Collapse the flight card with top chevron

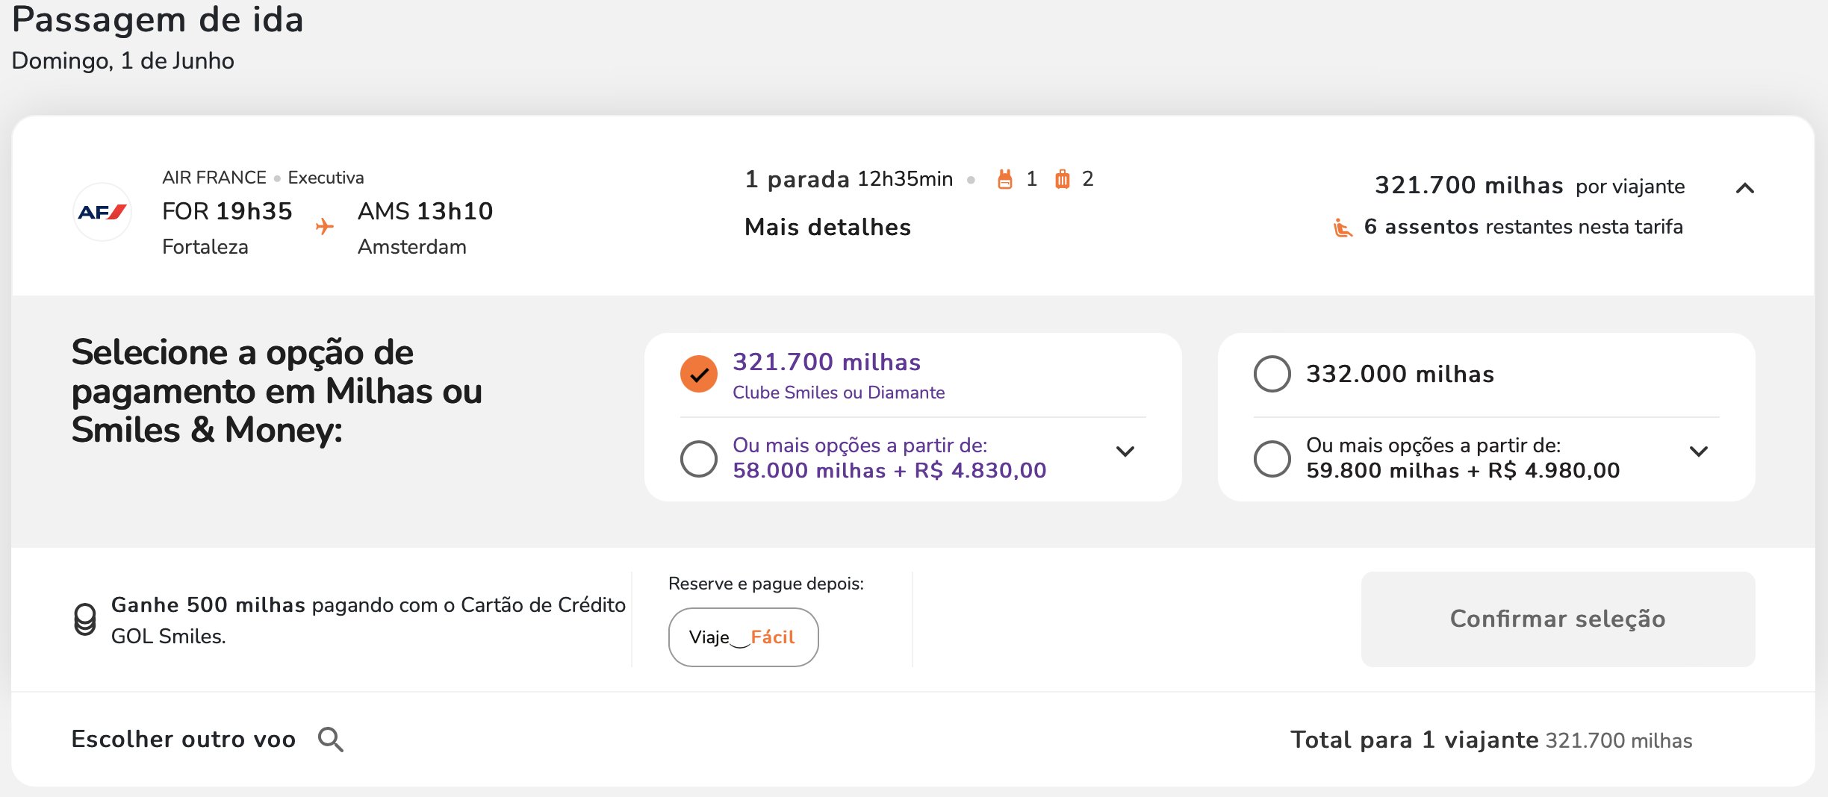pyautogui.click(x=1745, y=188)
